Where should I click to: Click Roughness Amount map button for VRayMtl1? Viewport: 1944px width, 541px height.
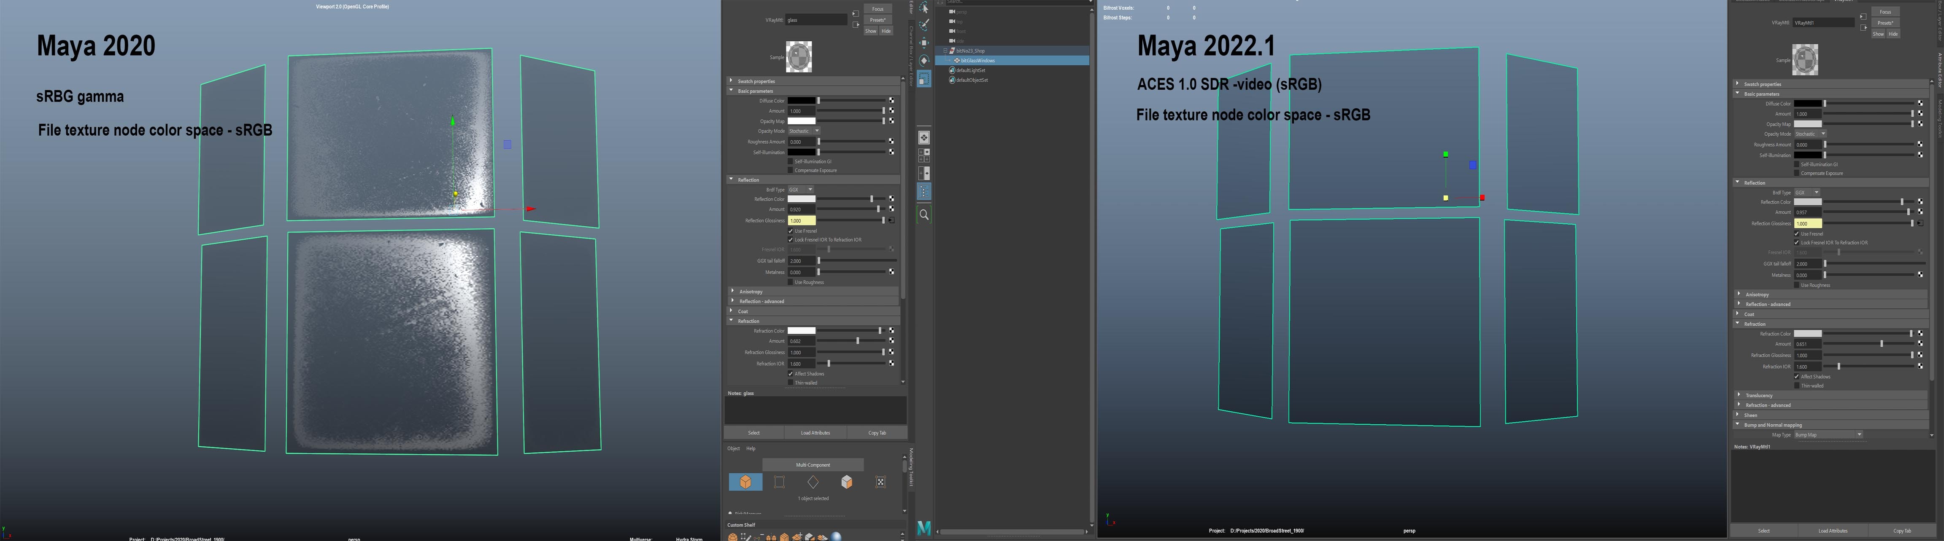coord(1921,144)
